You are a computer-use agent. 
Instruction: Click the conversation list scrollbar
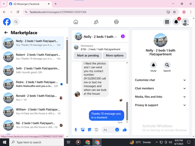coord(67,62)
